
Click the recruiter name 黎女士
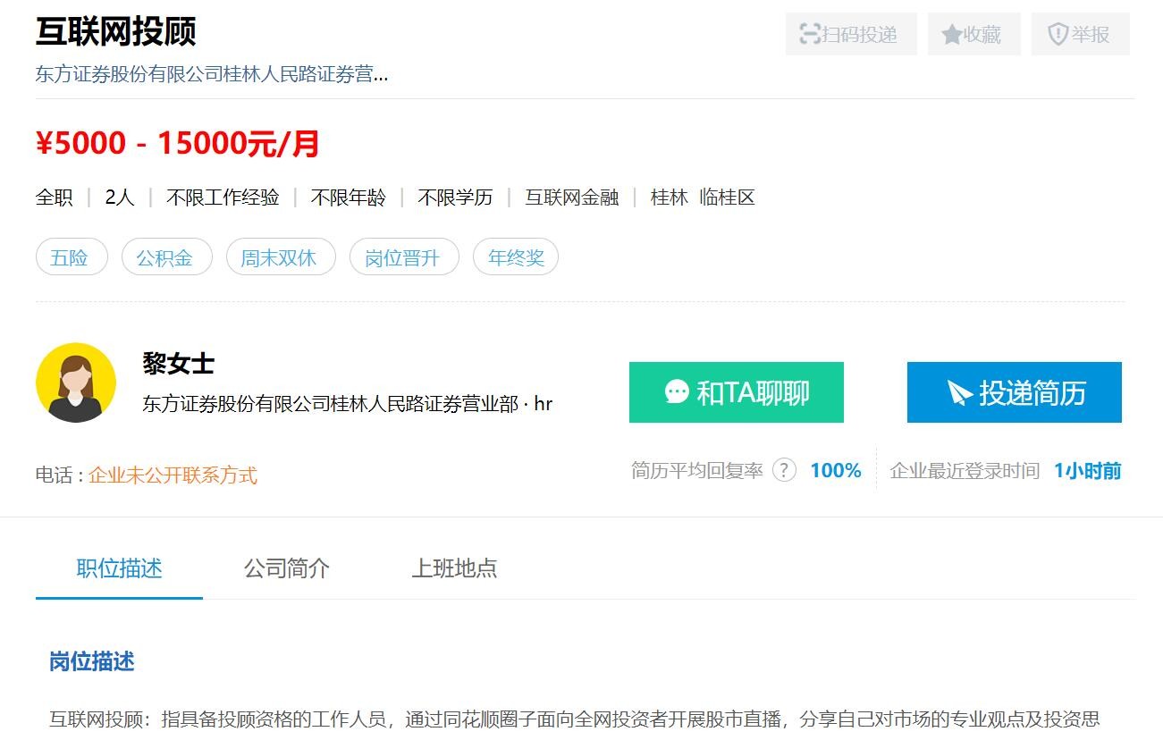point(179,364)
